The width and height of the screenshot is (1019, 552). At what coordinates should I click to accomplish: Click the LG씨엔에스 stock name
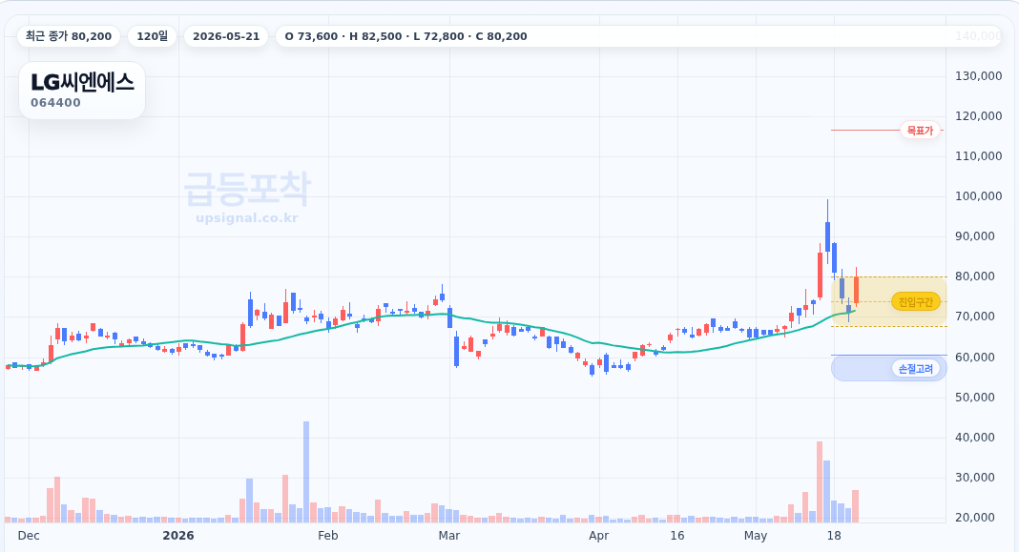tap(83, 83)
